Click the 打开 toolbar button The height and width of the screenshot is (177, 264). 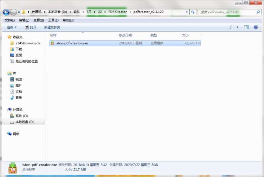(x=31, y=27)
